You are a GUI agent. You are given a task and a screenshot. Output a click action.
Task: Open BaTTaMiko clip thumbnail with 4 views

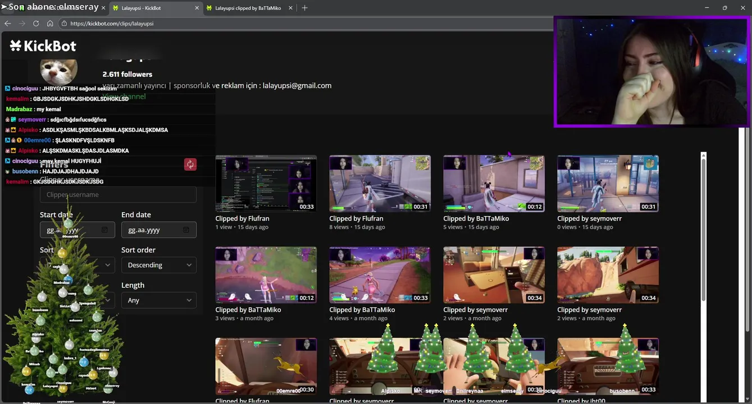coord(380,275)
